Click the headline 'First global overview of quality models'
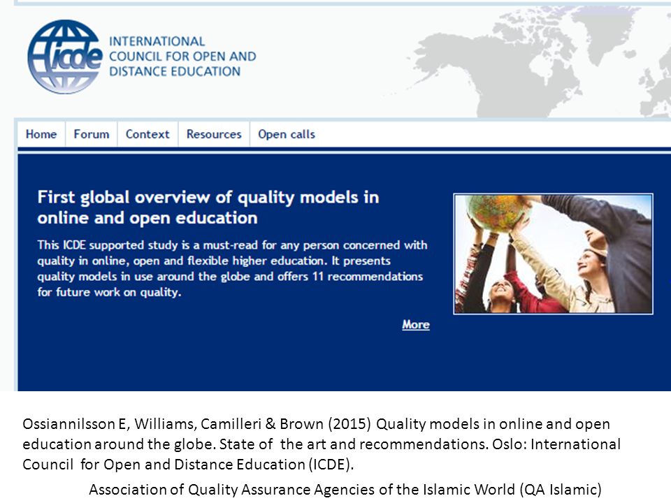671x503 pixels. point(208,207)
